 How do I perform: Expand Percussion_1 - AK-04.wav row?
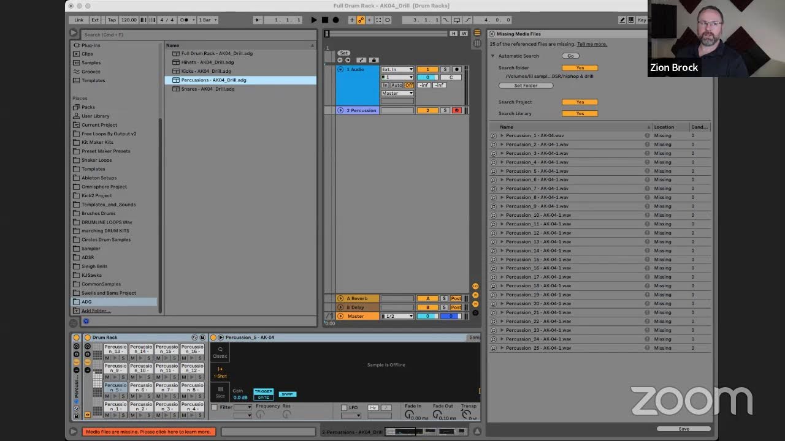tap(502, 135)
